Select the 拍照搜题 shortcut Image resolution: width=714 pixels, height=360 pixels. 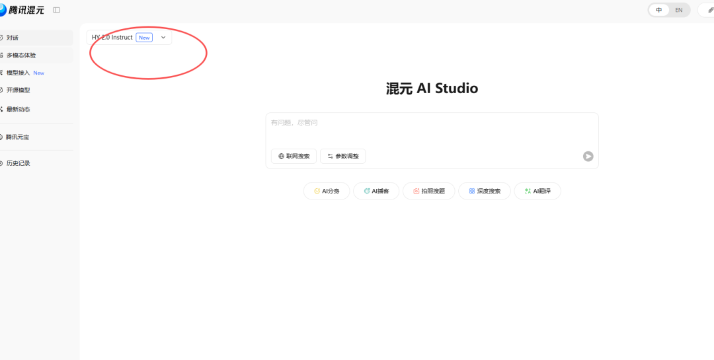(428, 191)
